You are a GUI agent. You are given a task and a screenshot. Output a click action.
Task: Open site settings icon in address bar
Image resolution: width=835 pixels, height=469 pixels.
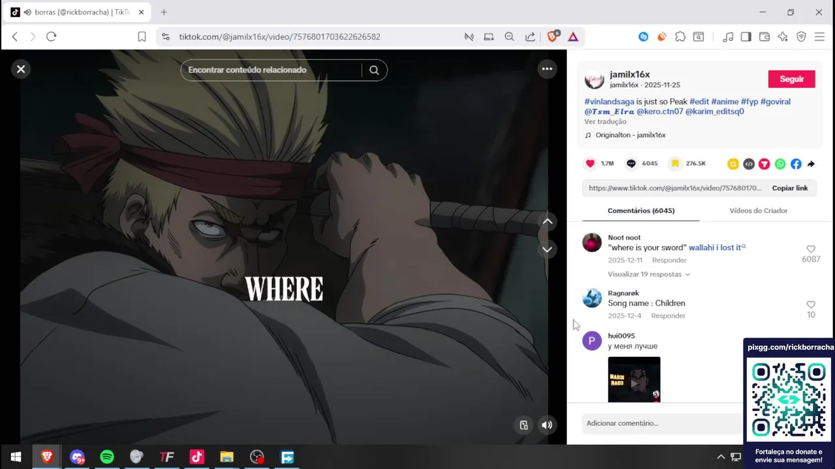166,37
